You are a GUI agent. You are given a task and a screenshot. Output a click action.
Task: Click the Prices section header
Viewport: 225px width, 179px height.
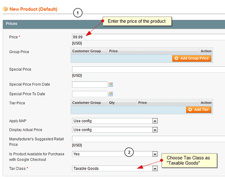(114, 24)
